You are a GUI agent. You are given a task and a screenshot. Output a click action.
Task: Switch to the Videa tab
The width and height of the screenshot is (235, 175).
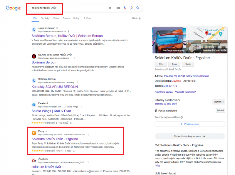56,18
